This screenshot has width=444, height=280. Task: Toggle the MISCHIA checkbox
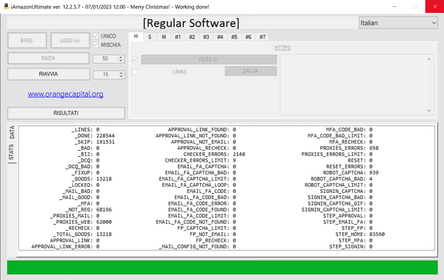coord(96,45)
